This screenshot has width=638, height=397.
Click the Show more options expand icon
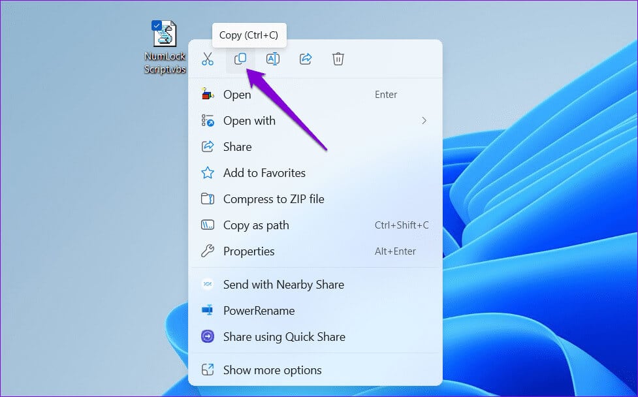click(x=208, y=370)
